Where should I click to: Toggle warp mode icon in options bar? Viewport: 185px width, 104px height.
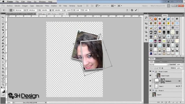point(127,10)
